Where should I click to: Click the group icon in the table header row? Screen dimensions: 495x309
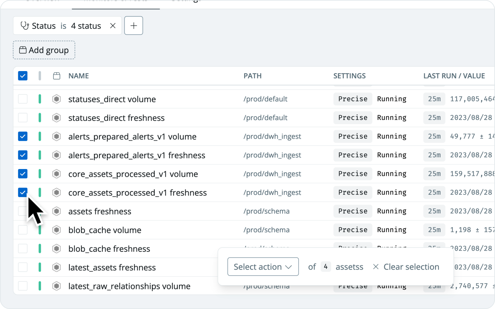[x=57, y=76]
